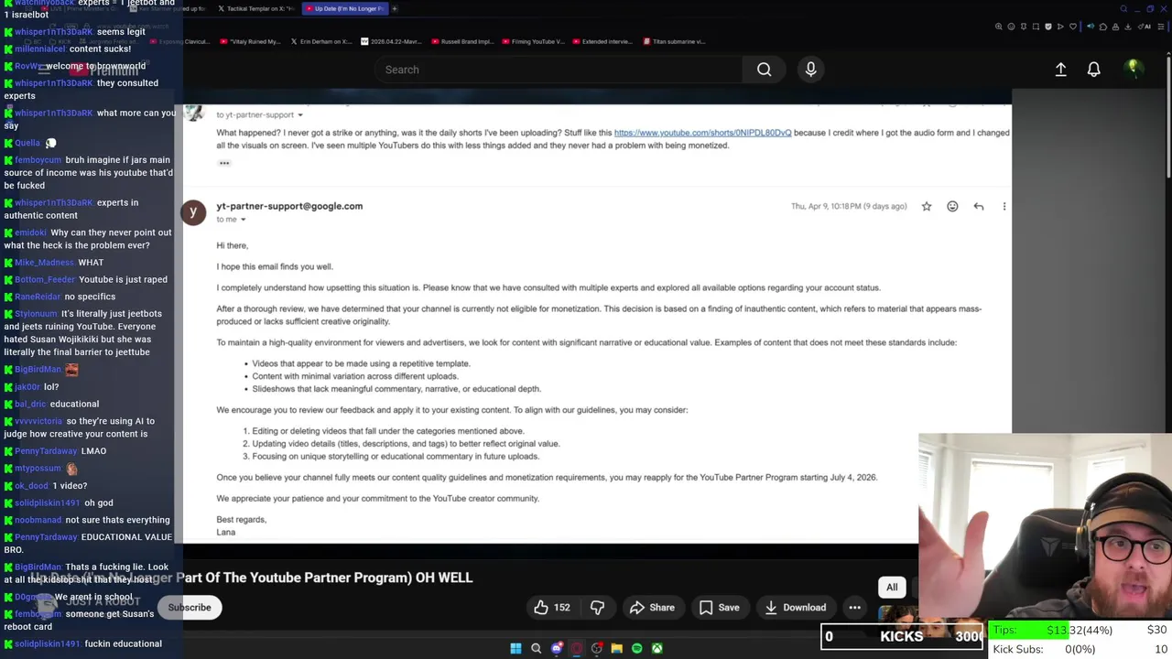Save the video to a playlist
Viewport: 1172px width, 659px height.
pyautogui.click(x=719, y=607)
